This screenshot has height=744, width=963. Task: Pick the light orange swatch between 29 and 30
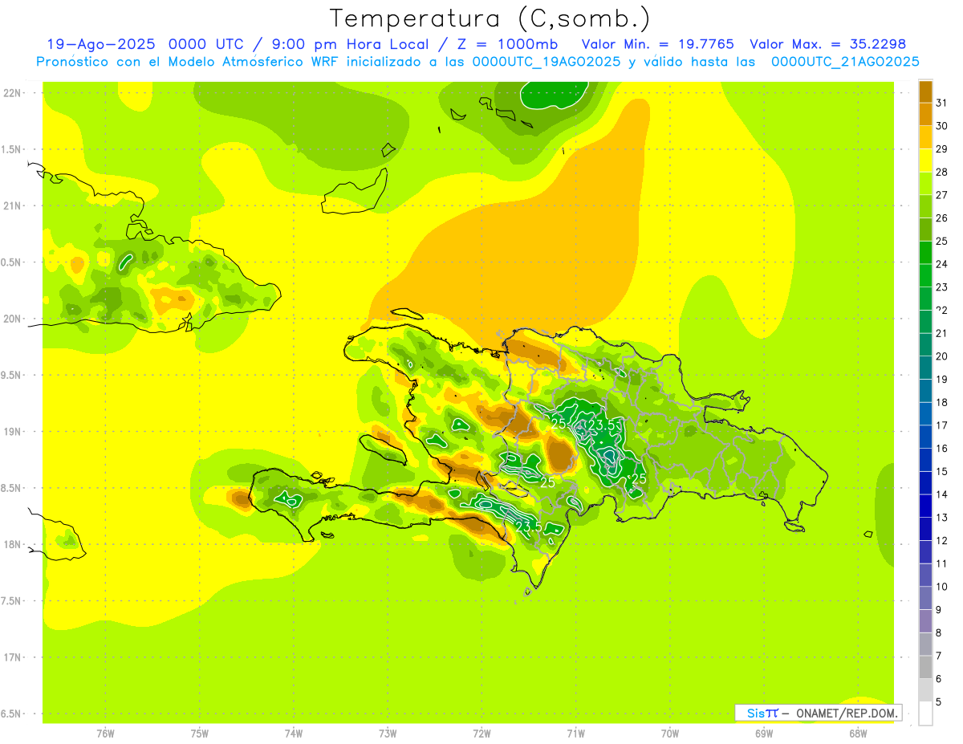tap(925, 137)
